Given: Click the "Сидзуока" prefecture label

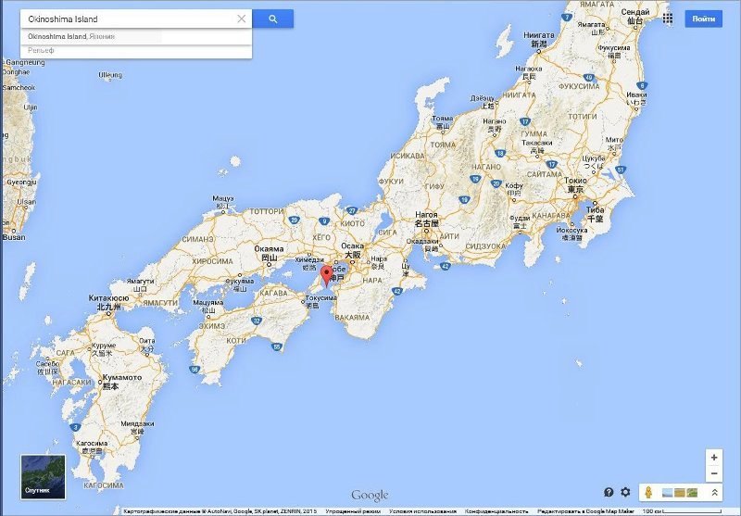Looking at the screenshot, I should click(x=485, y=246).
